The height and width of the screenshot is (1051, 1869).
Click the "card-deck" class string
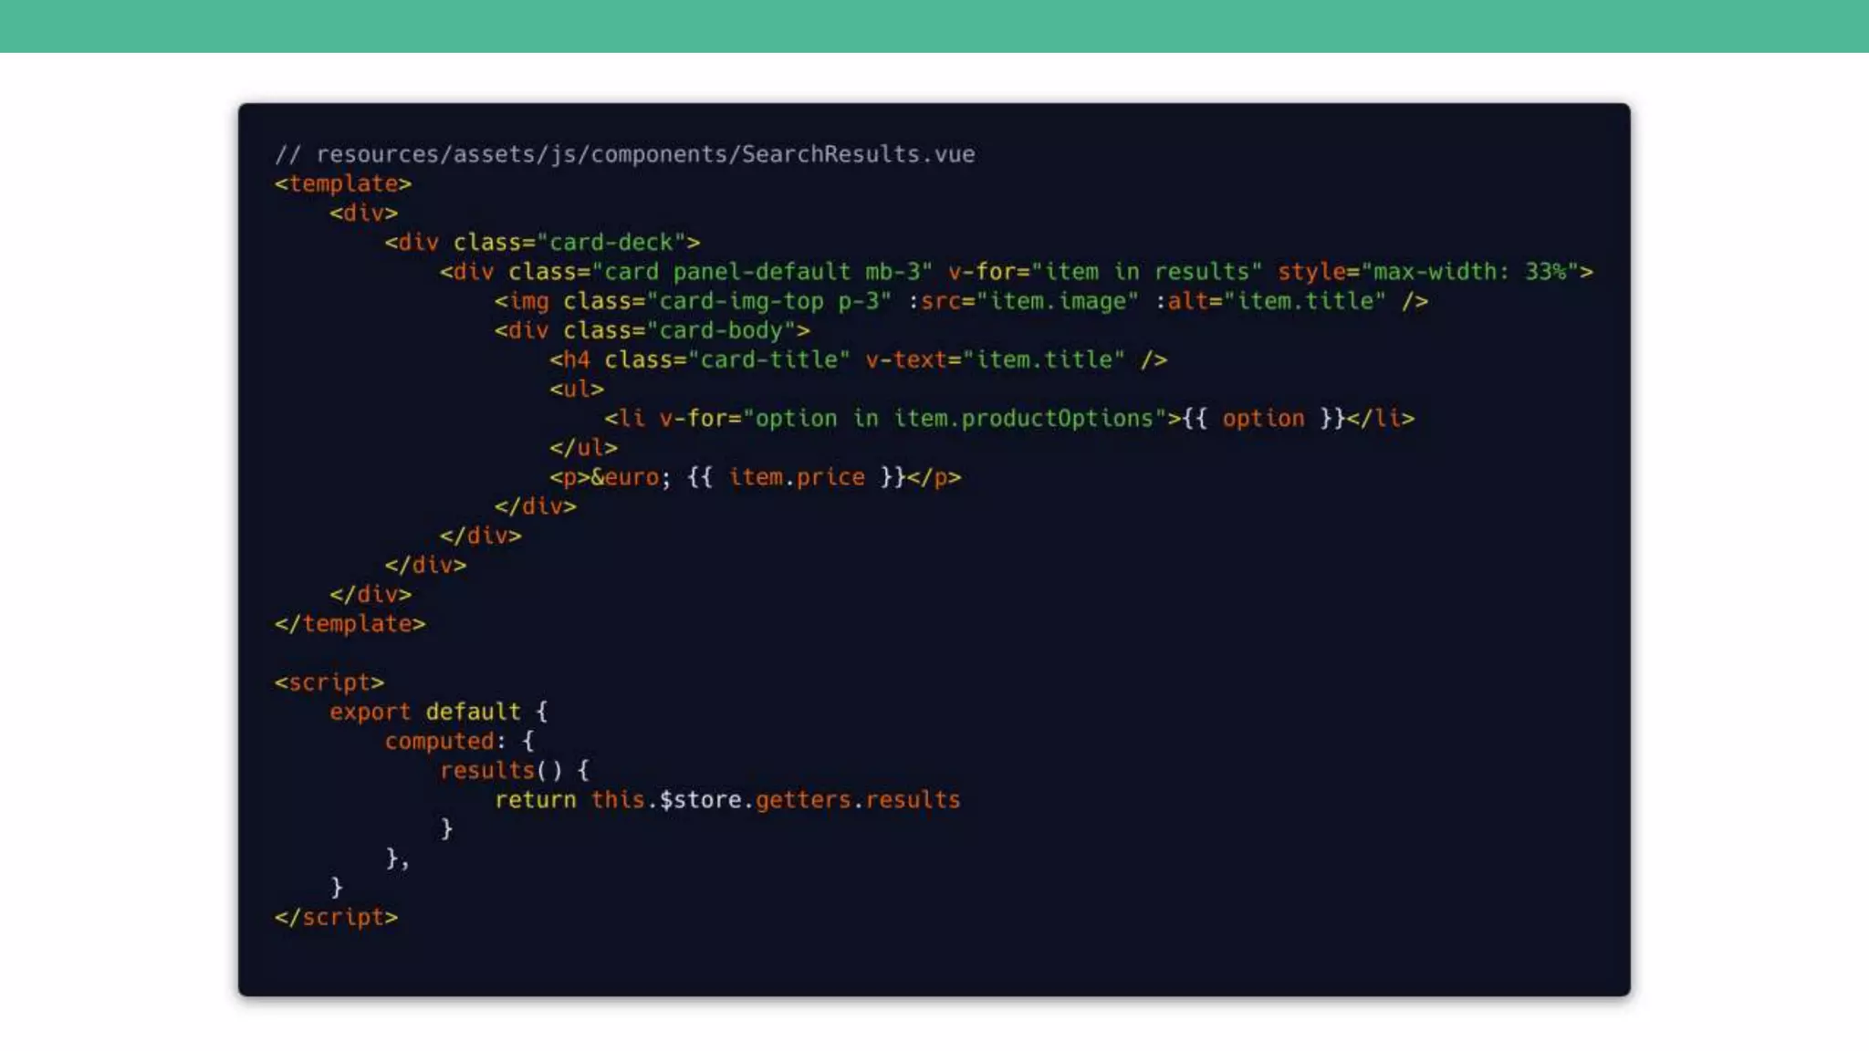click(x=611, y=243)
